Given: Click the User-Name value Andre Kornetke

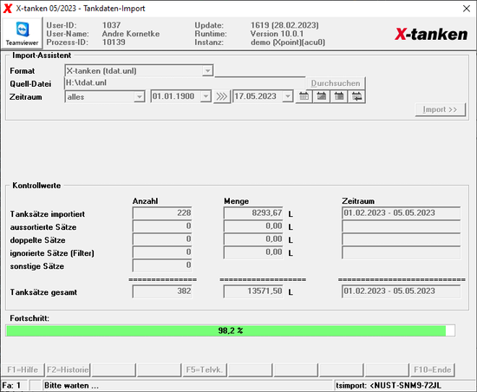Looking at the screenshot, I should tap(131, 34).
